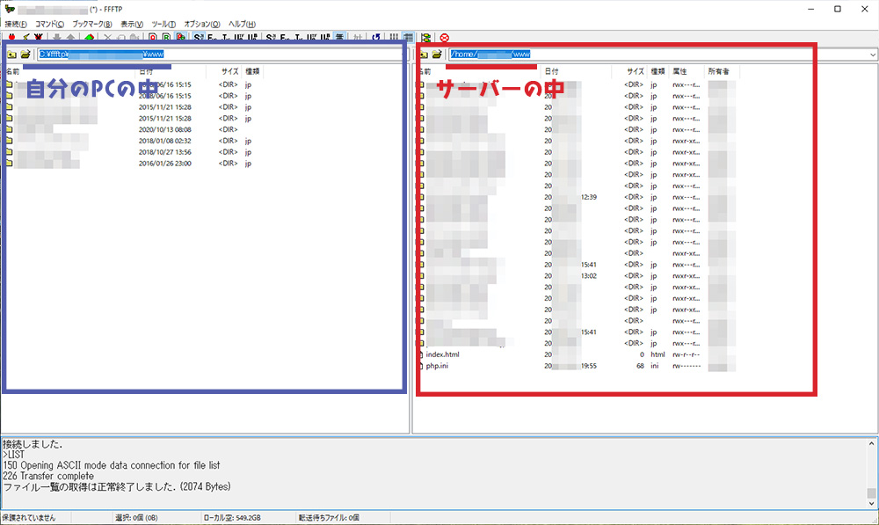This screenshot has height=525, width=879.
Task: Open the ブックマーク menu
Action: point(91,24)
